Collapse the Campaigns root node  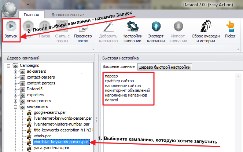(9, 66)
